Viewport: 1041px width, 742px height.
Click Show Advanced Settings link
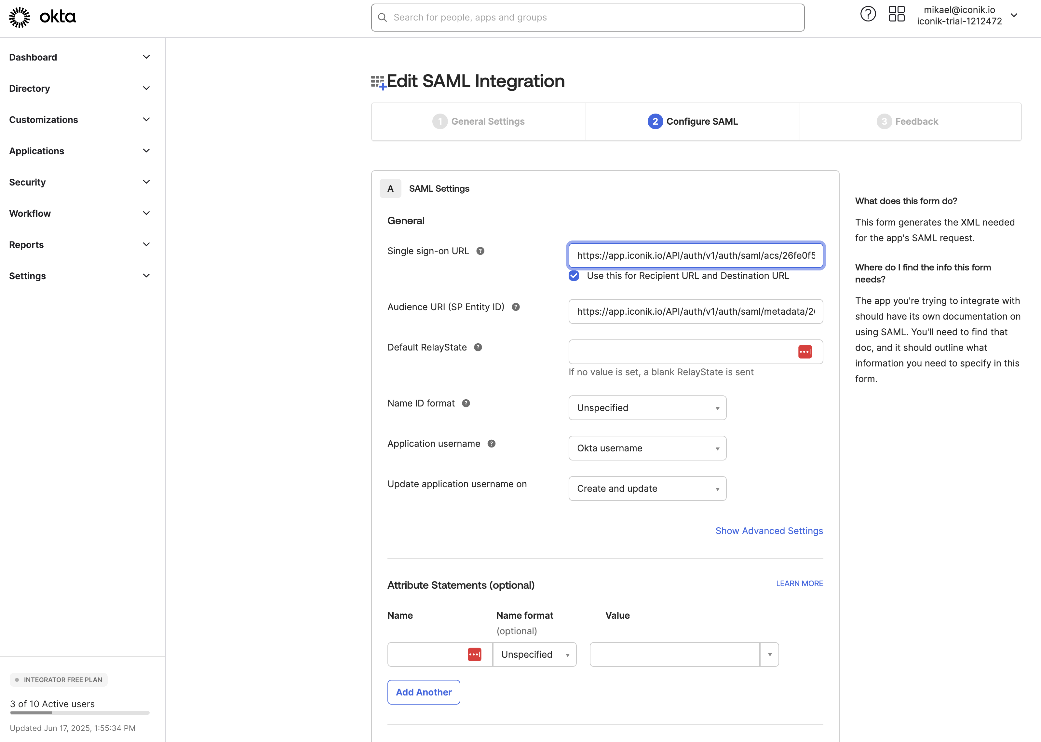click(769, 531)
